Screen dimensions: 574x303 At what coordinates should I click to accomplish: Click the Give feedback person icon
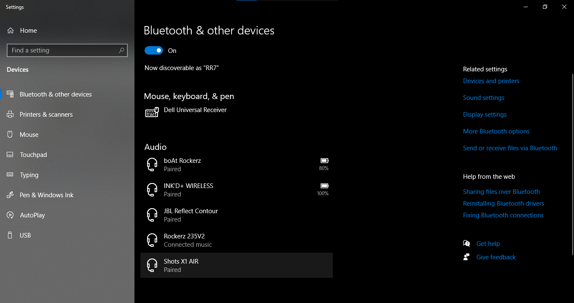pos(466,257)
